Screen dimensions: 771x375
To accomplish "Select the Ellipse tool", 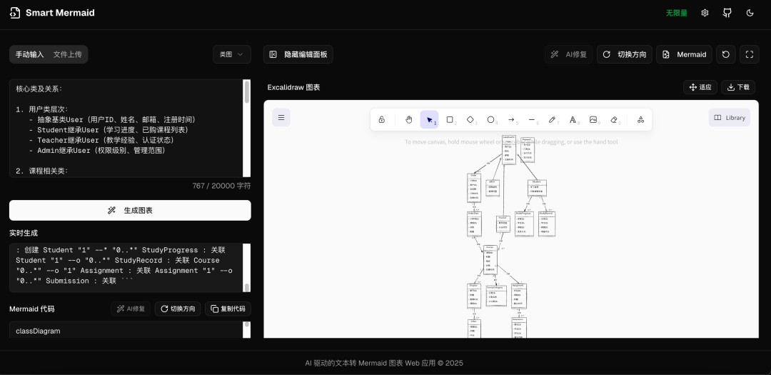I will tap(490, 119).
